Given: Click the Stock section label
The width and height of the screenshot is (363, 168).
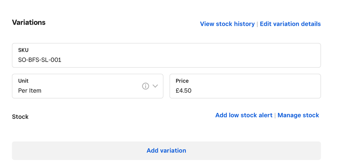Looking at the screenshot, I should click(x=20, y=117).
